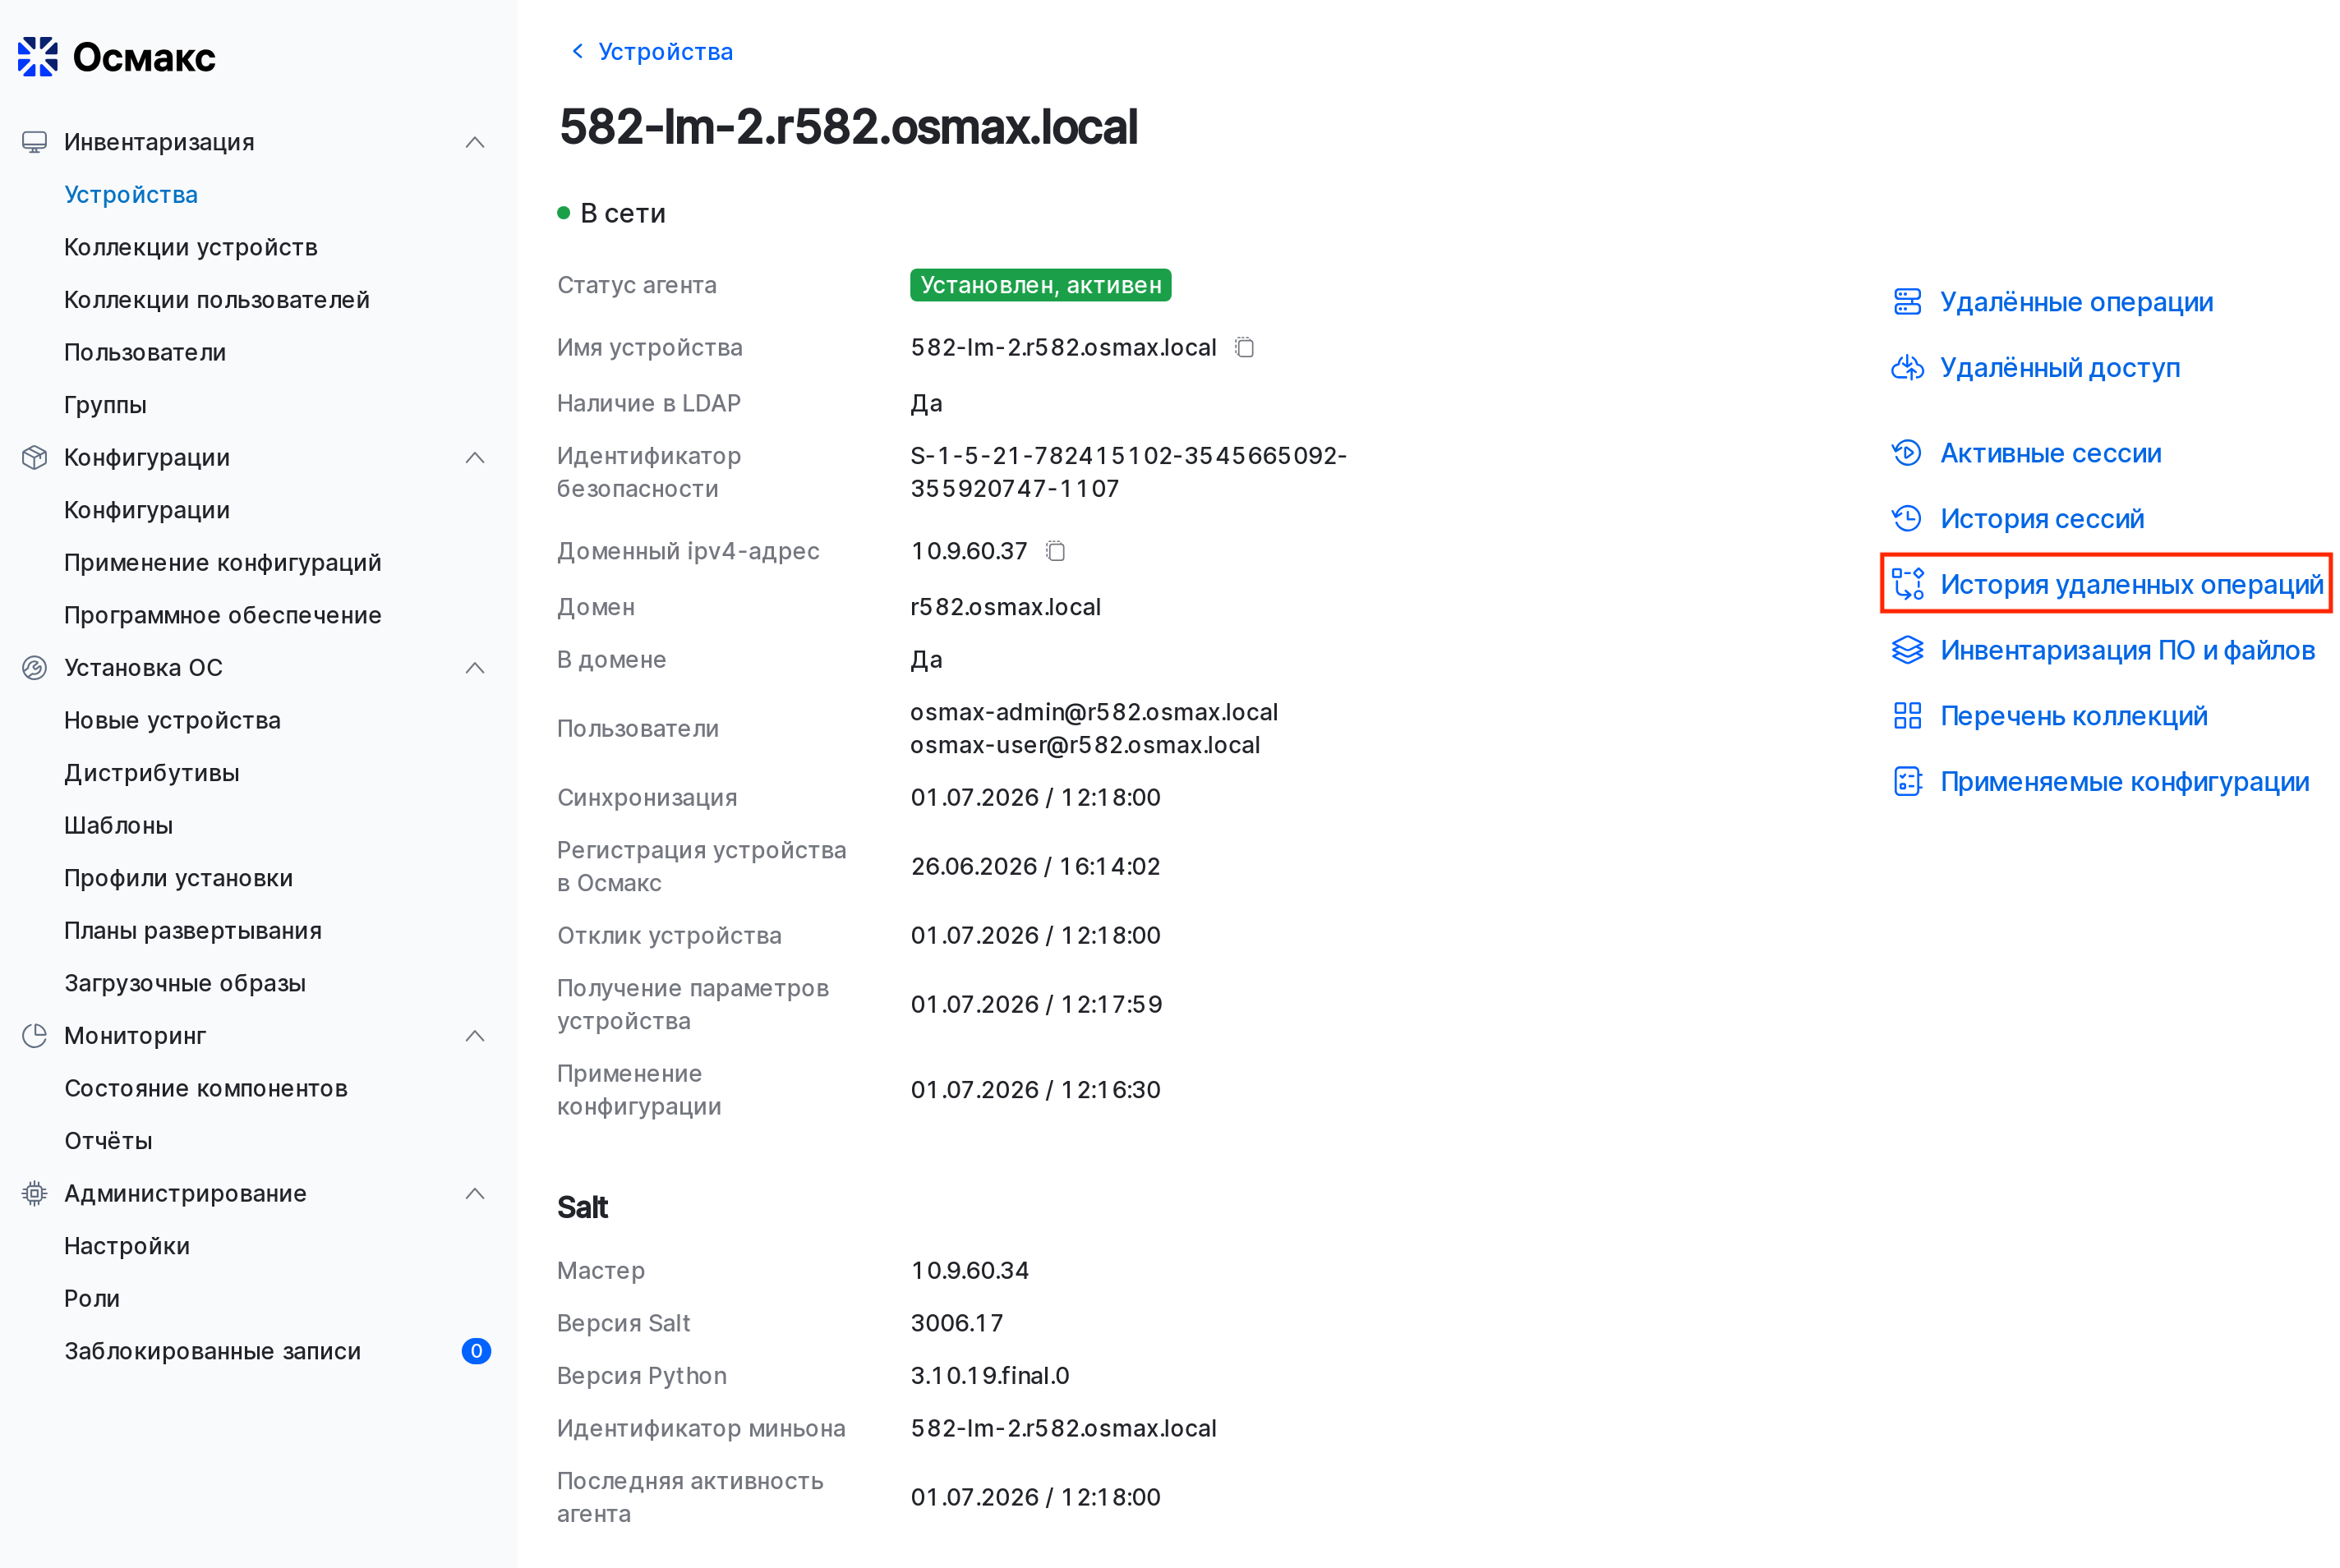Open the Перечень коллекций link
The image size is (2340, 1568).
(x=2073, y=716)
